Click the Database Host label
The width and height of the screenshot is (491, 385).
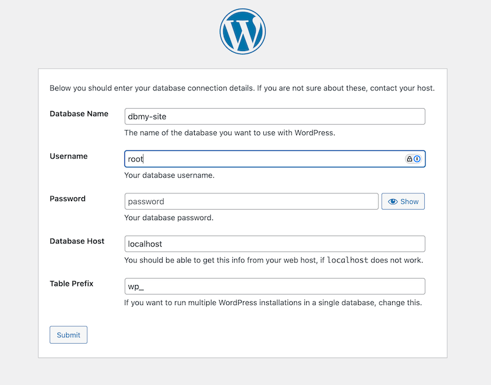click(x=77, y=241)
